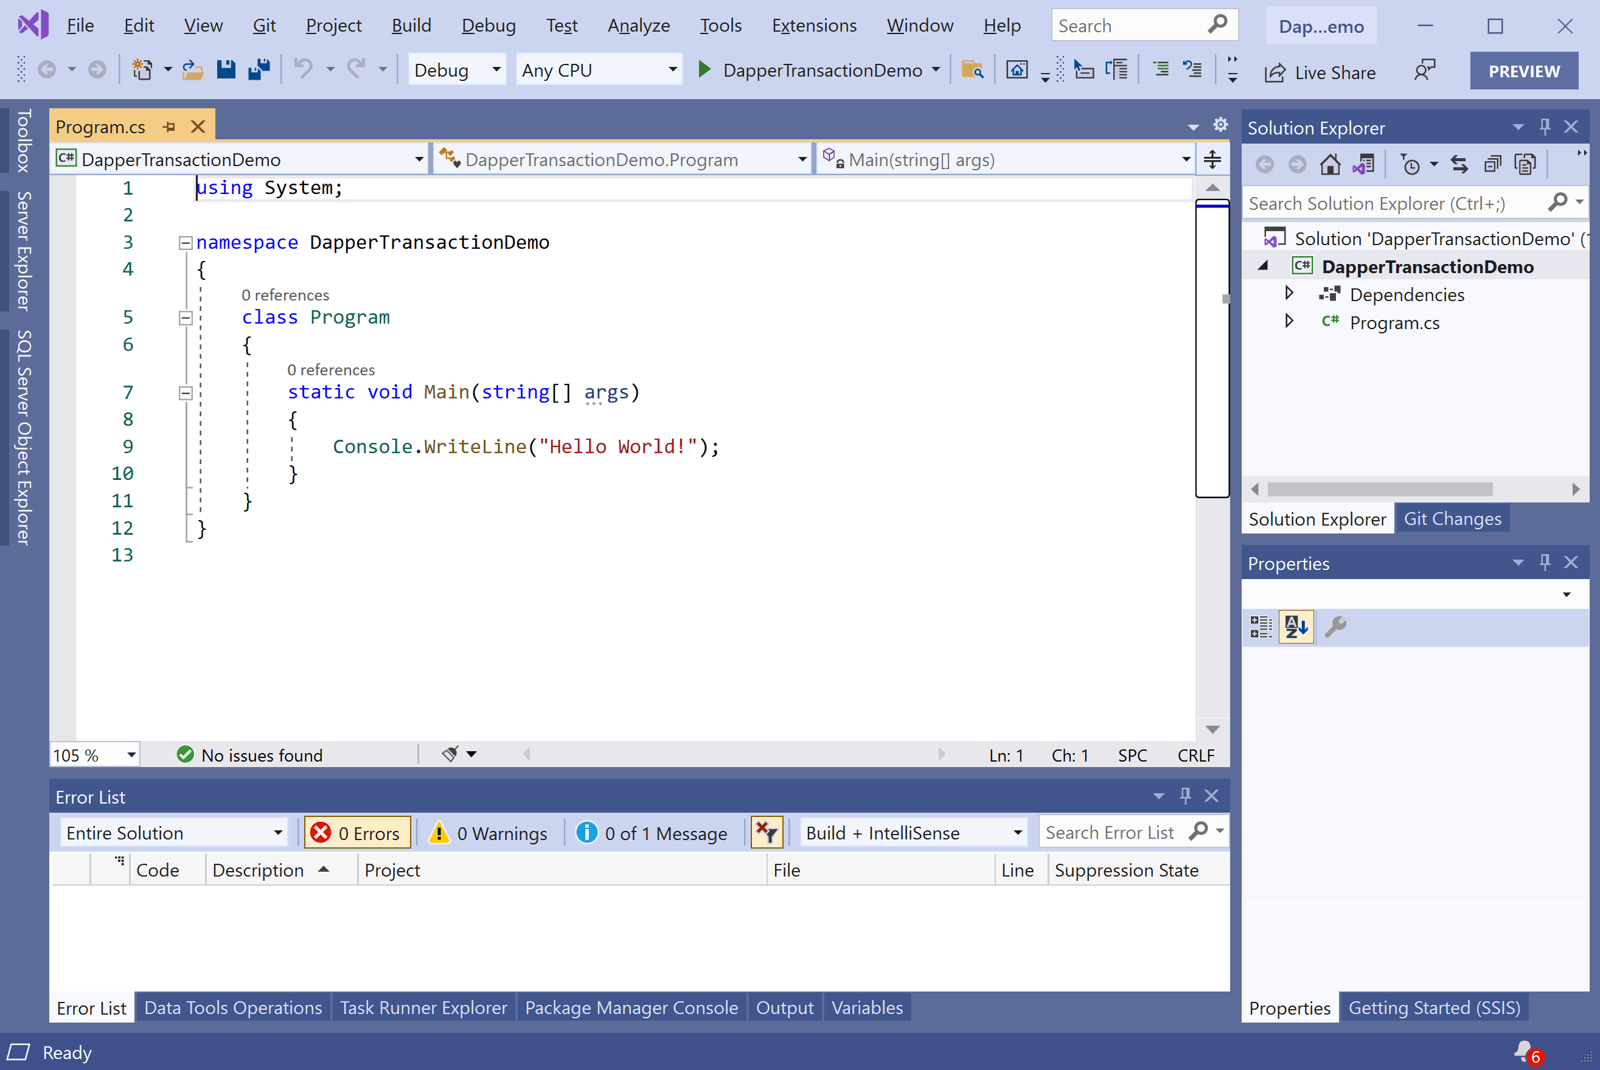The image size is (1600, 1070).
Task: Click the Save All toolbar icon
Action: click(x=258, y=69)
